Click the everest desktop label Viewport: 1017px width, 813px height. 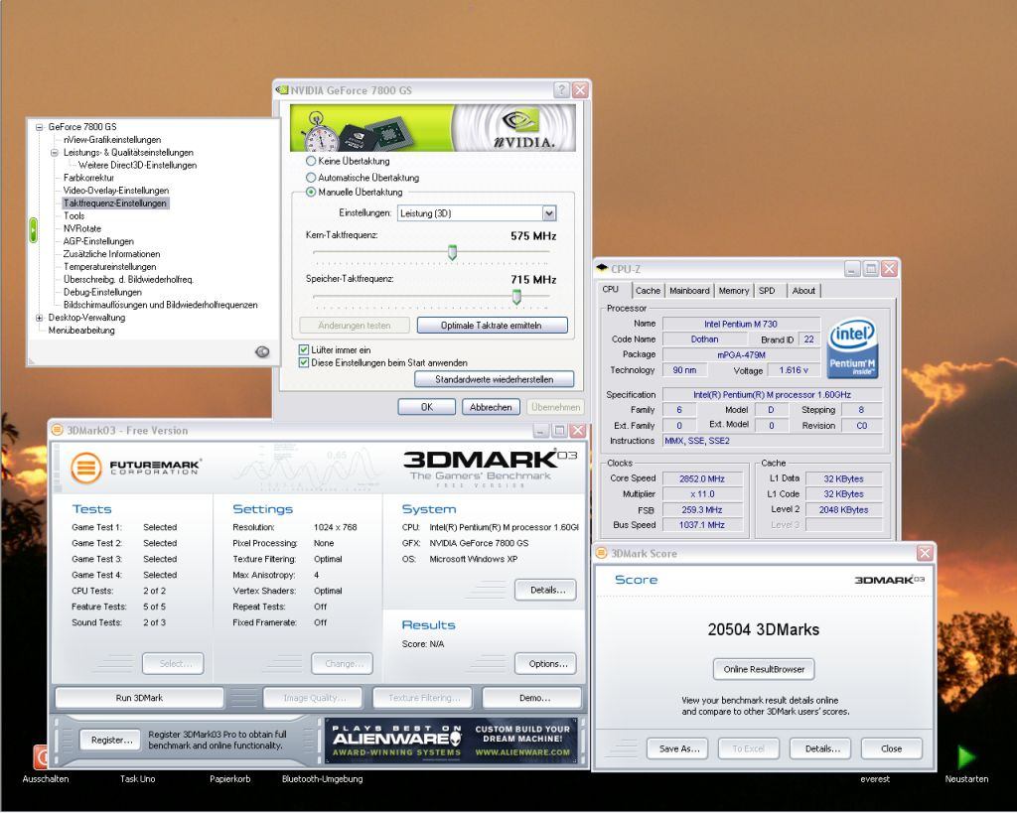pyautogui.click(x=875, y=779)
